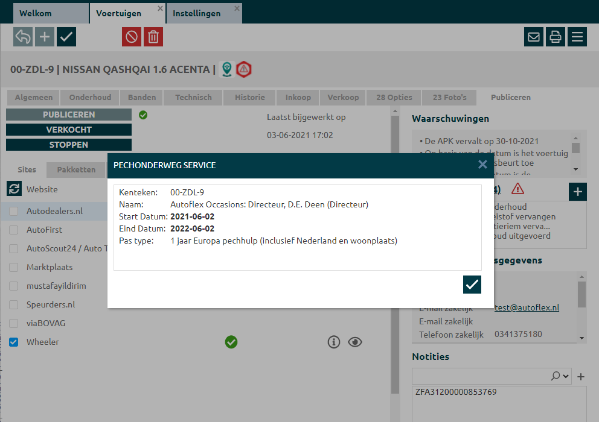Switch to the Instellingen tab
This screenshot has height=422, width=599.
point(196,13)
